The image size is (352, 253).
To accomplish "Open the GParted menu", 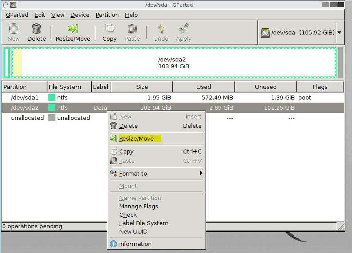I will pyautogui.click(x=17, y=15).
